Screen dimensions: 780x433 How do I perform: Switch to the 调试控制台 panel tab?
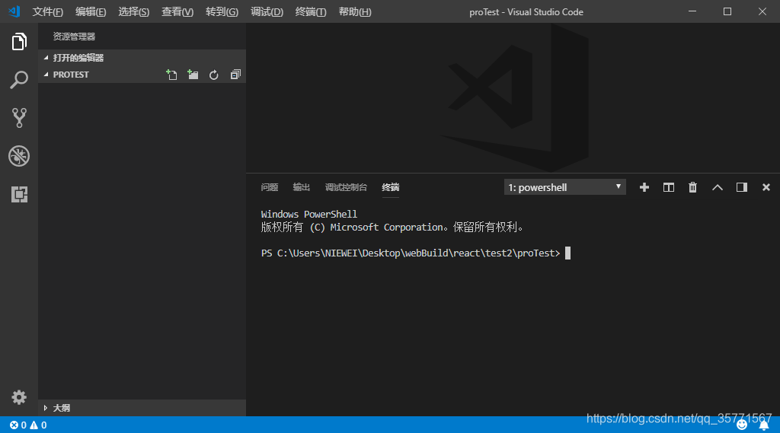[x=347, y=187]
